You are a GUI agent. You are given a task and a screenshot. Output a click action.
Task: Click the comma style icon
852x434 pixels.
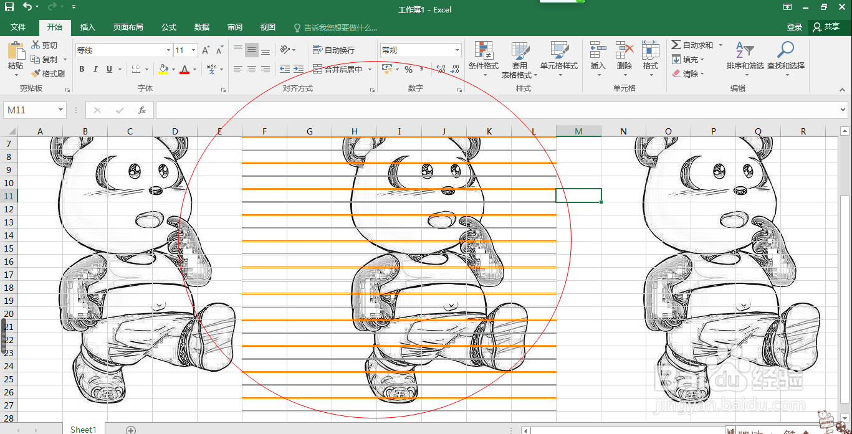[x=422, y=69]
